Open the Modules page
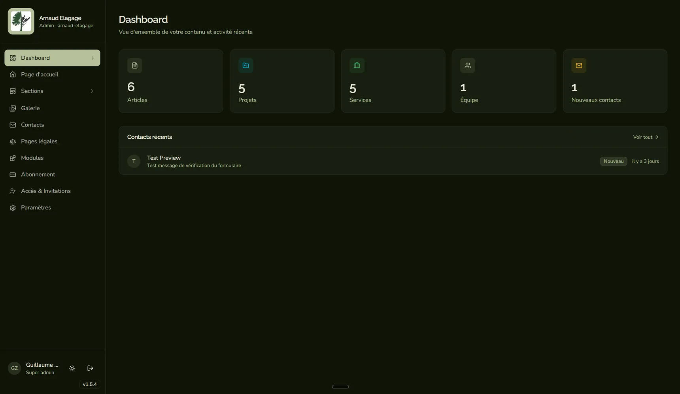The width and height of the screenshot is (680, 394). (x=52, y=158)
